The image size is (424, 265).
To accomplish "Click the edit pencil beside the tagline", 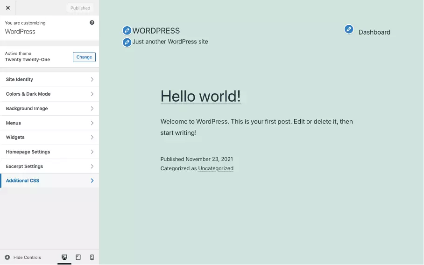I will coord(127,42).
